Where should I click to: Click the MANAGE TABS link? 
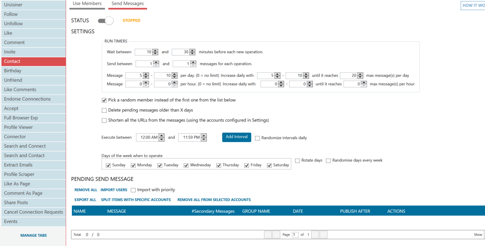click(x=33, y=236)
